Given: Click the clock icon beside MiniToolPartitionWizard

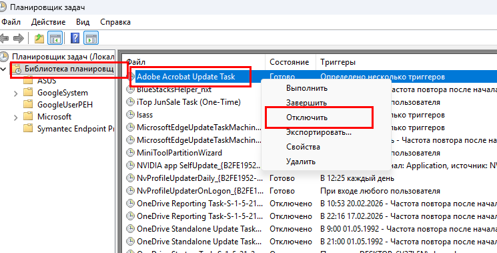Looking at the screenshot, I should (x=130, y=152).
